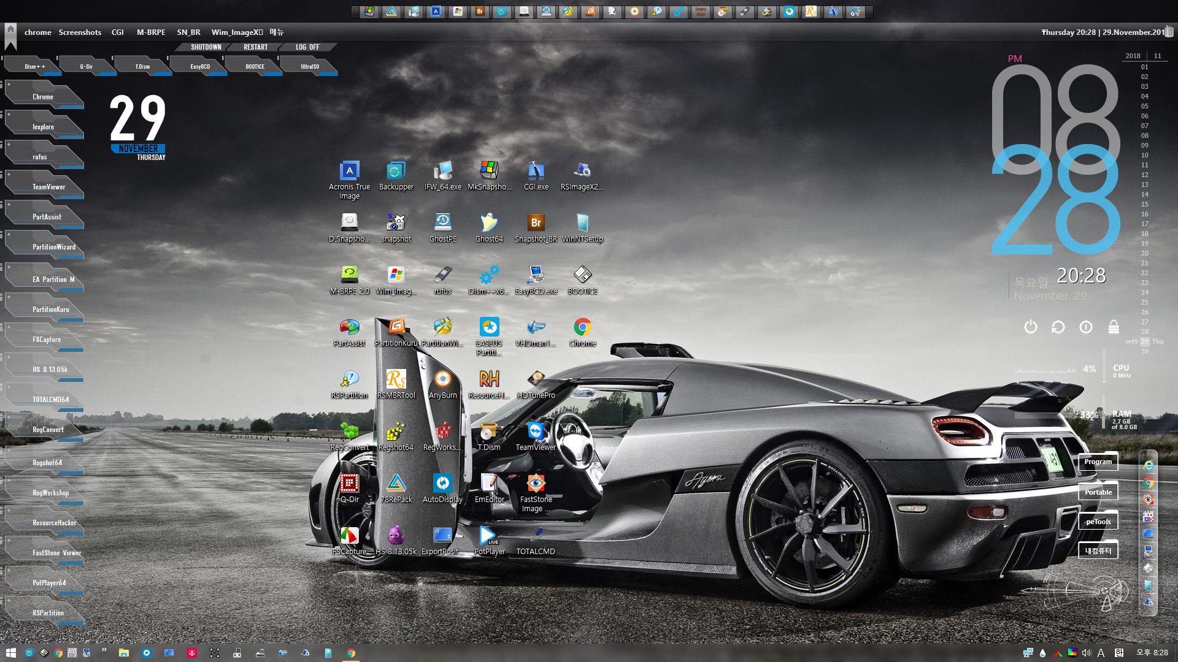Open the peTools folder button
The image size is (1178, 662).
[x=1098, y=522]
